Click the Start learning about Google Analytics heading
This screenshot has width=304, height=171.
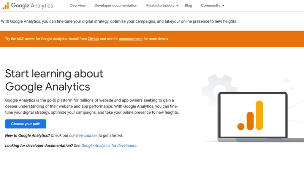54,80
